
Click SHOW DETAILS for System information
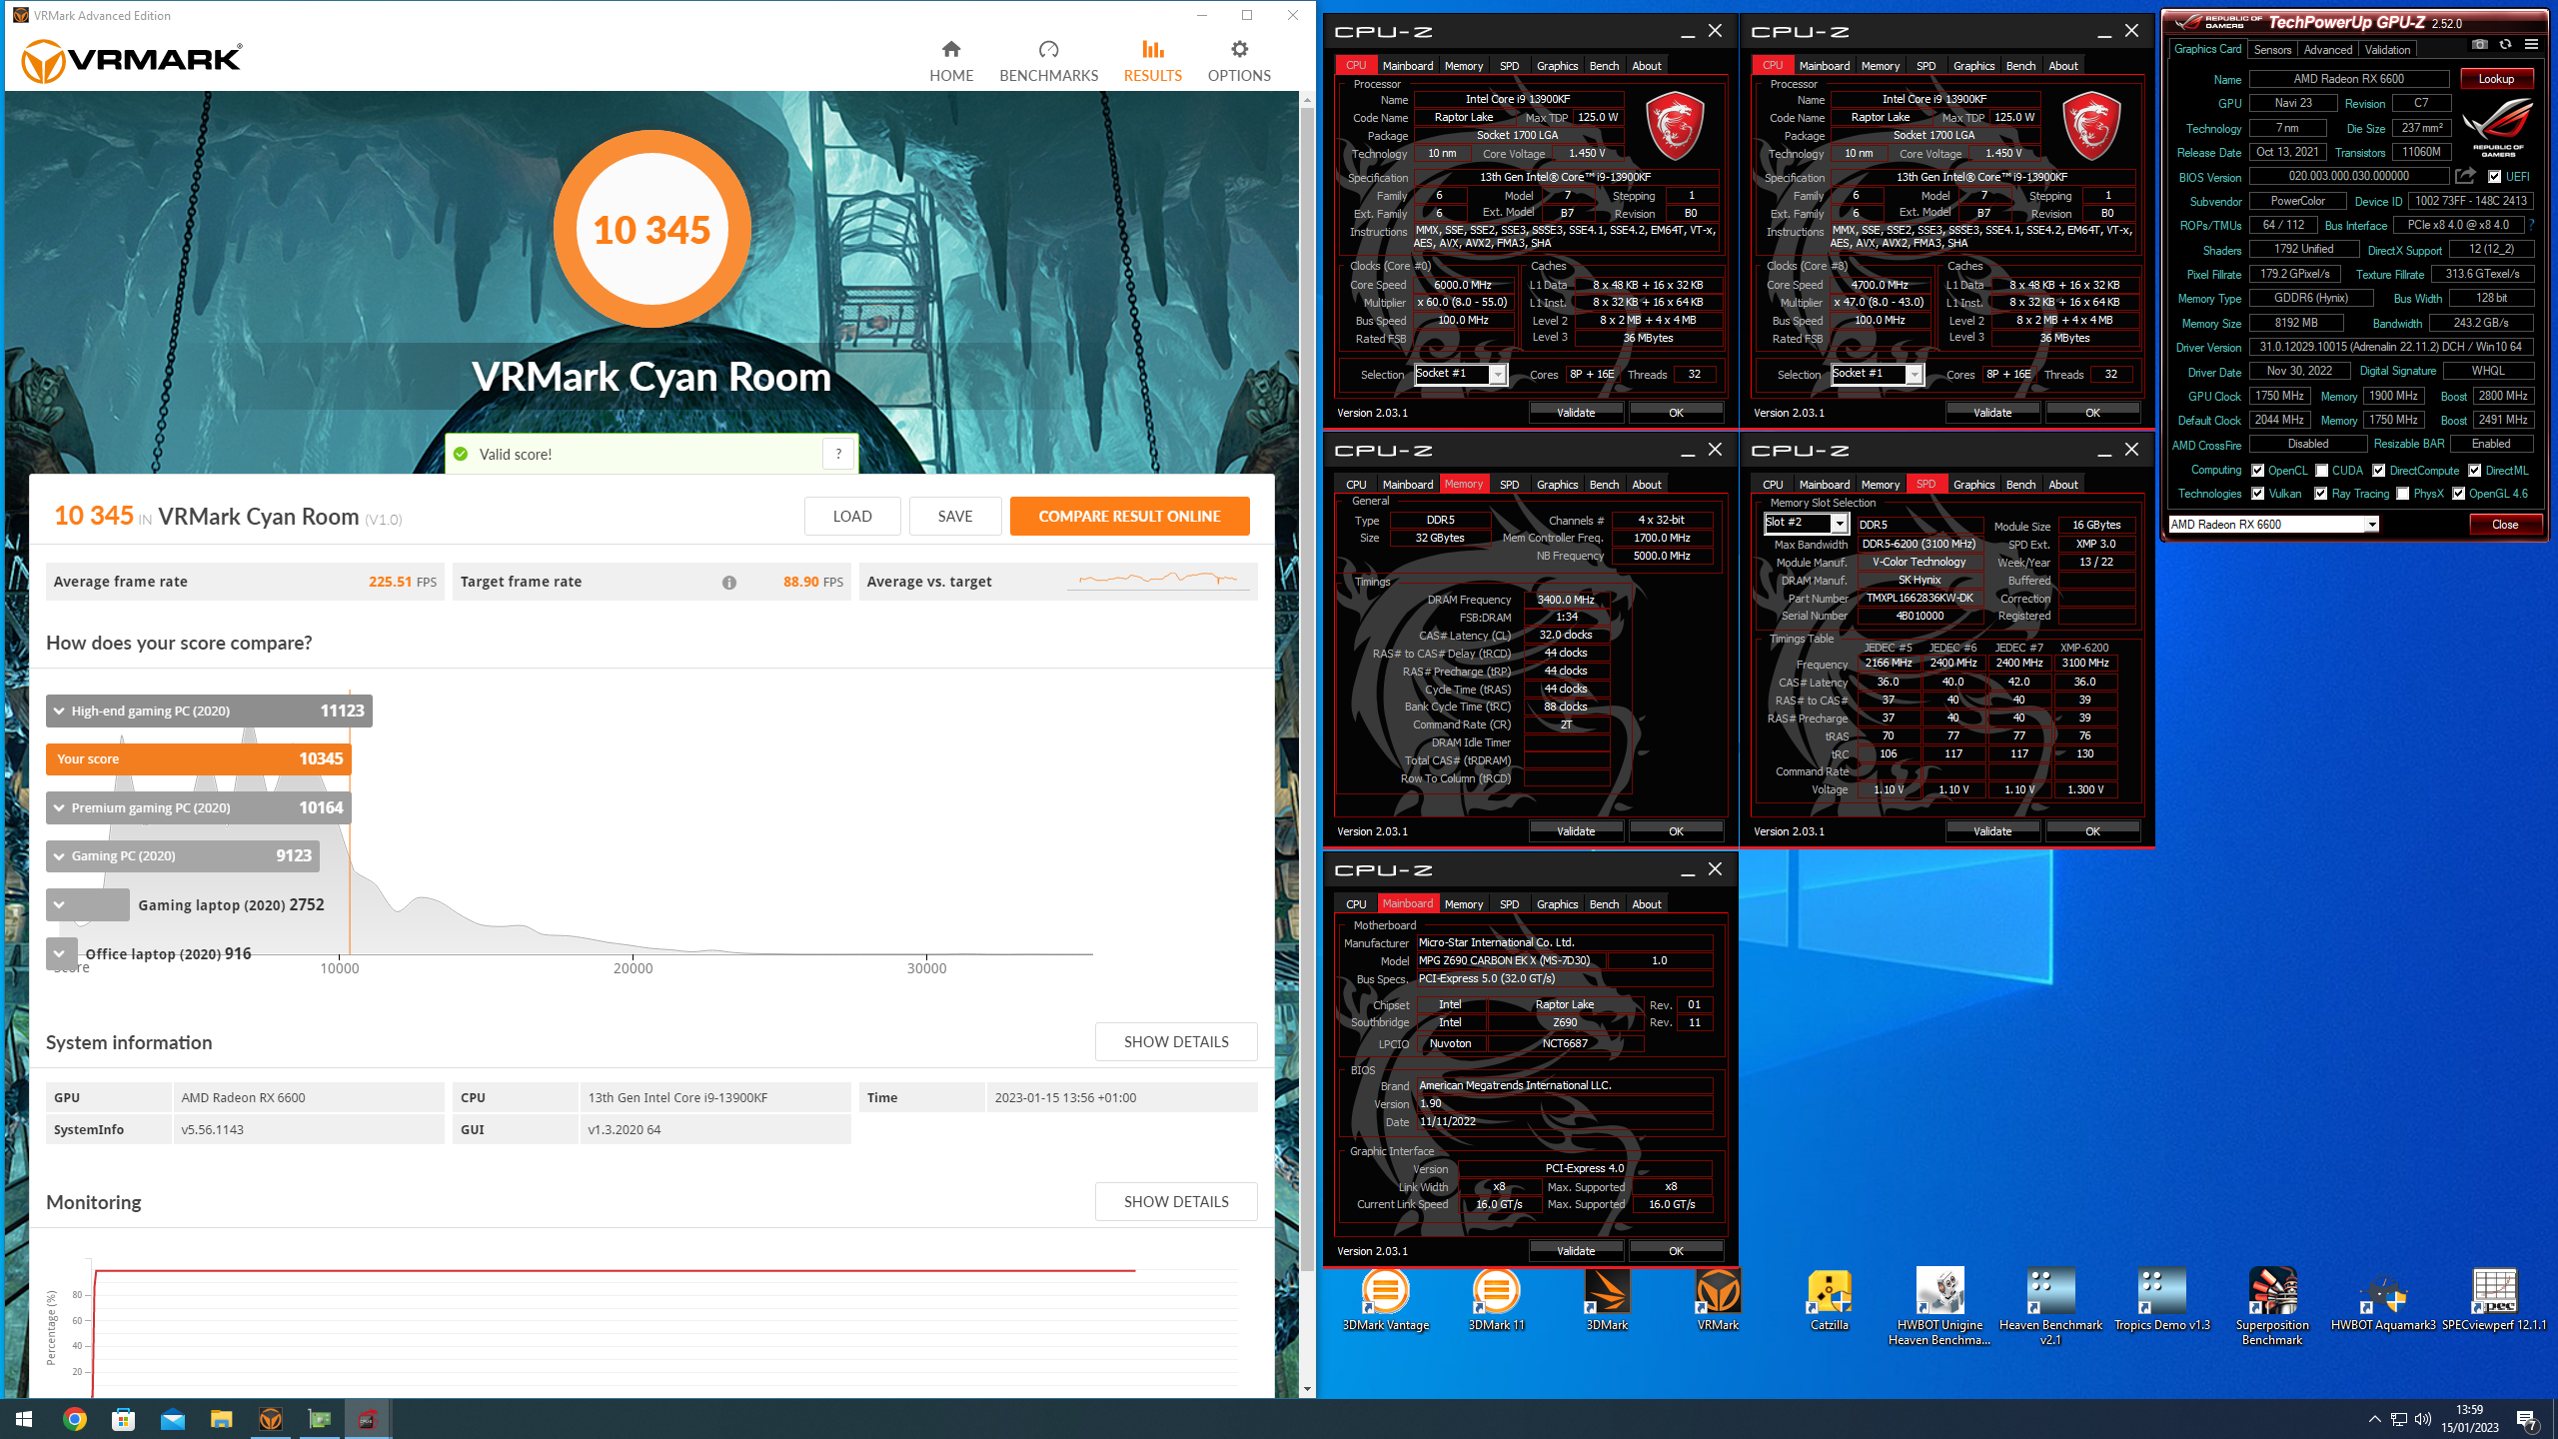[1176, 1042]
